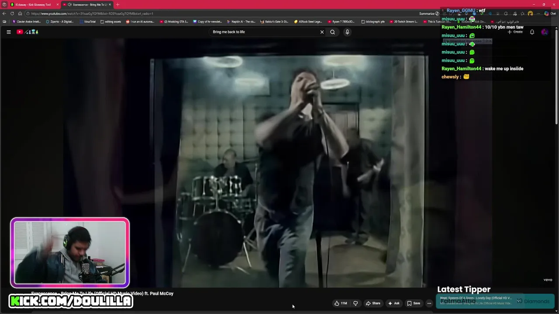
Task: Open the workspaces icon left of the tabs
Action: pos(4,4)
